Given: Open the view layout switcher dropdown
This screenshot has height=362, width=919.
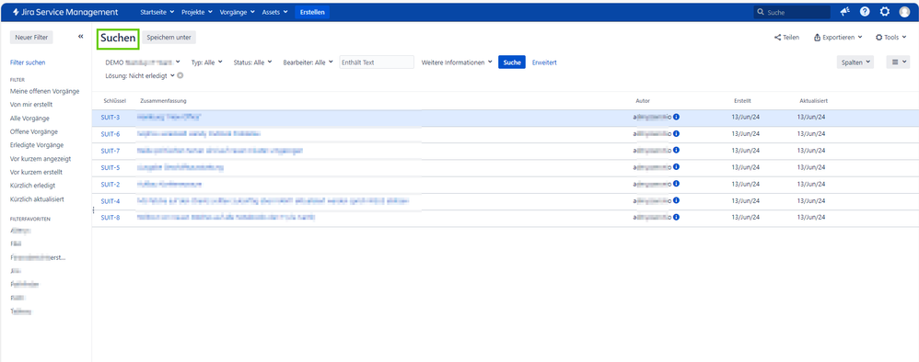Looking at the screenshot, I should 898,62.
